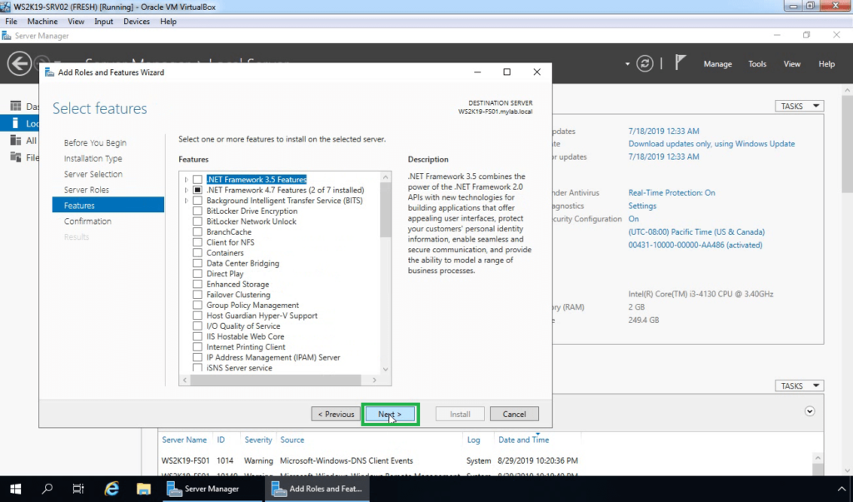Open the lower TASKS dropdown
853x502 pixels.
(799, 385)
